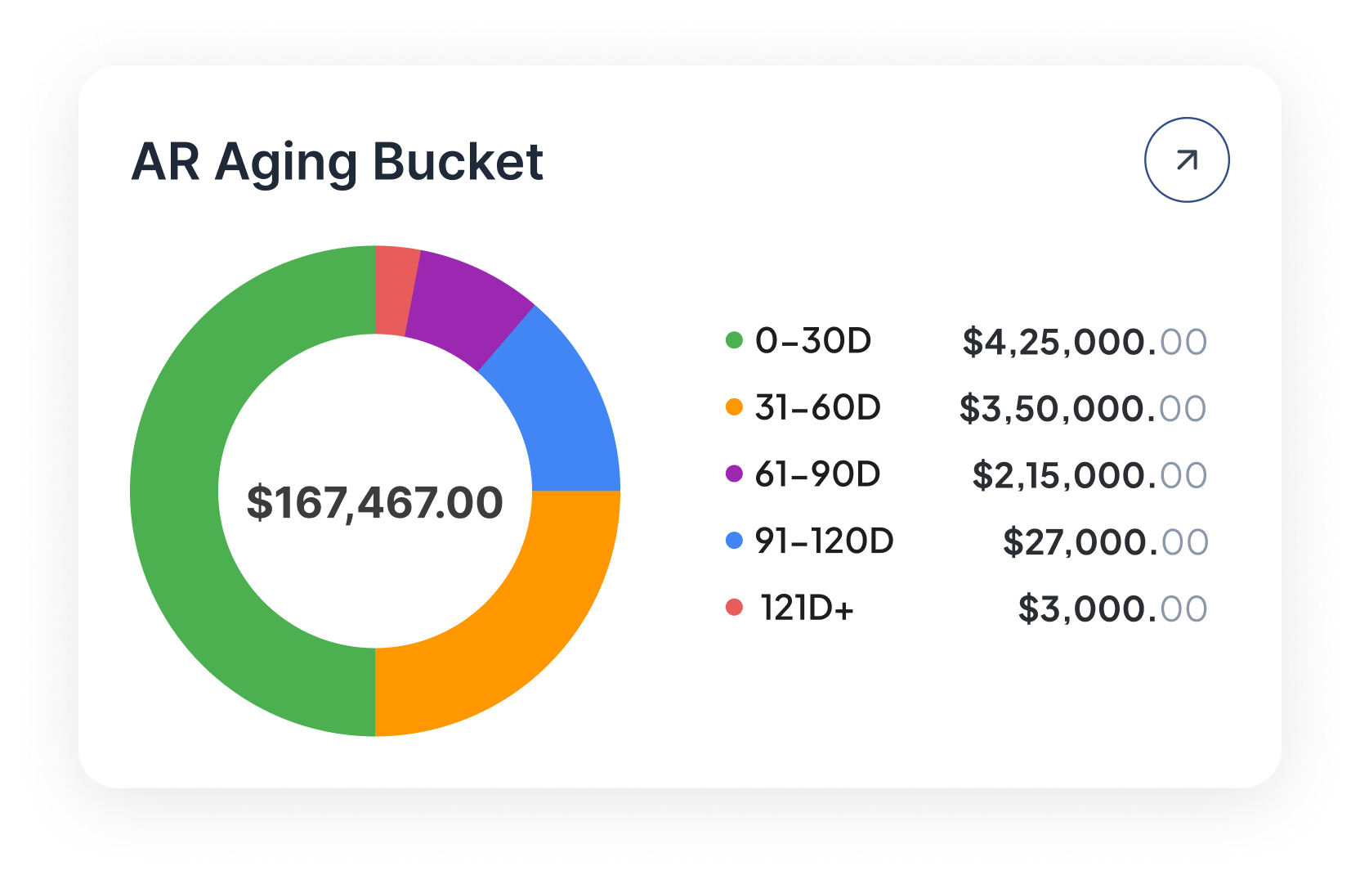The height and width of the screenshot is (880, 1360).
Task: Click the 91-120D legend label
Action: (x=824, y=541)
